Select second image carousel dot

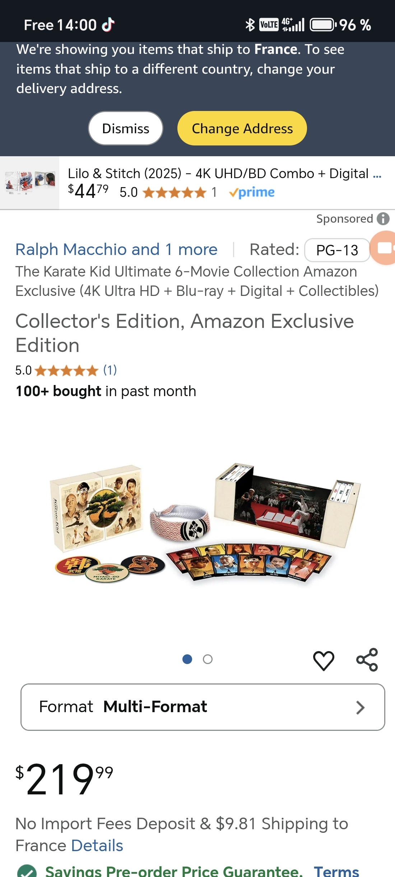point(208,659)
